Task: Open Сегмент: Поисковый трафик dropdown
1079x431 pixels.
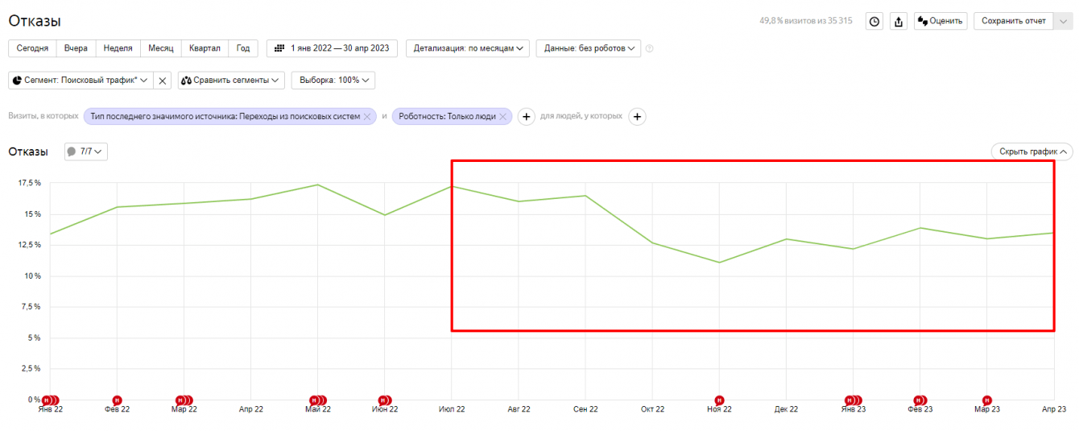Action: click(x=80, y=81)
